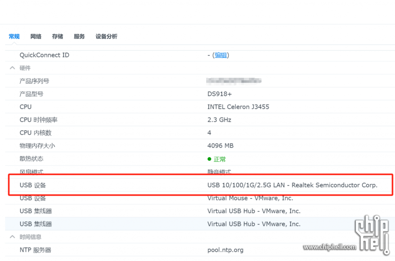This screenshot has width=395, height=261.
Task: Click the blurred serial number value
Action: point(234,81)
